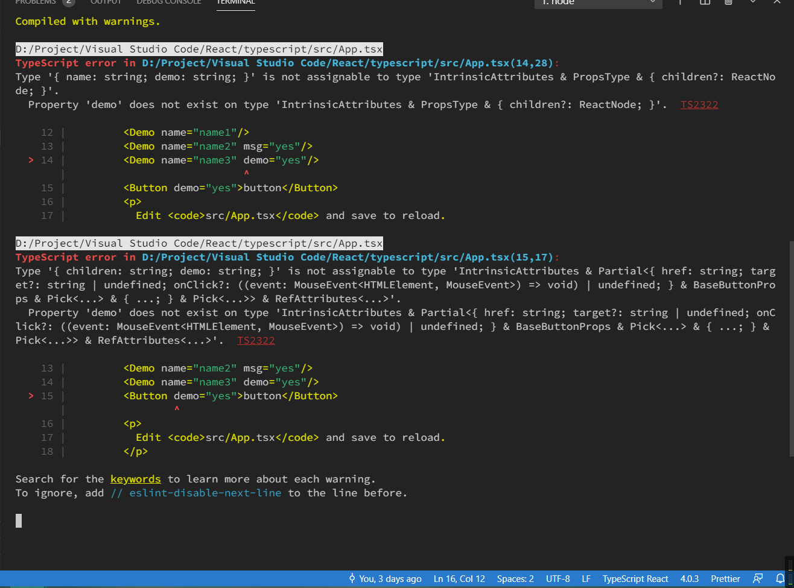Open notifications via the bell icon

click(780, 578)
